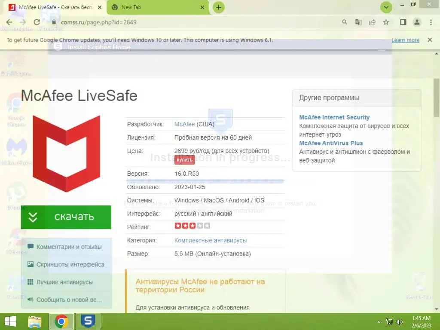Go back to the previous page in Chrome

(x=9, y=22)
